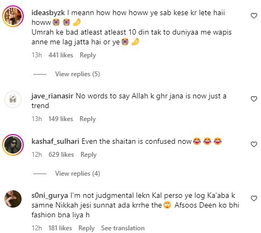The width and height of the screenshot is (261, 233).
Task: Open kashaf_sulhari's profile avatar
Action: click(13, 145)
